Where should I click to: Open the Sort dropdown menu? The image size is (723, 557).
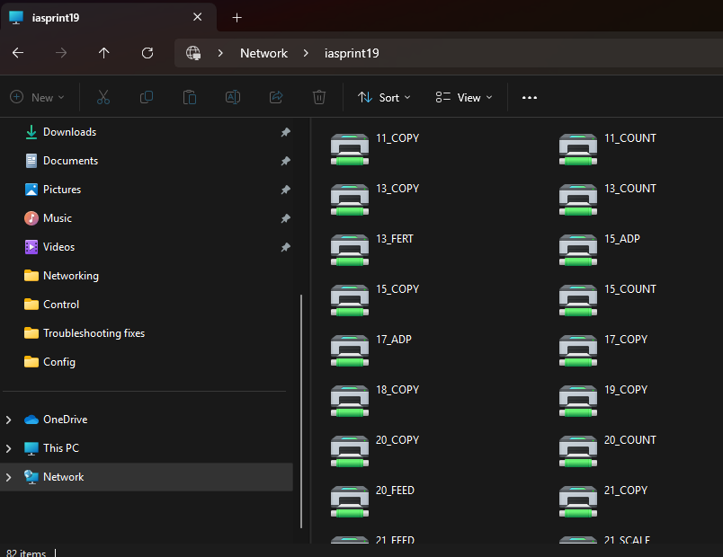pyautogui.click(x=384, y=97)
